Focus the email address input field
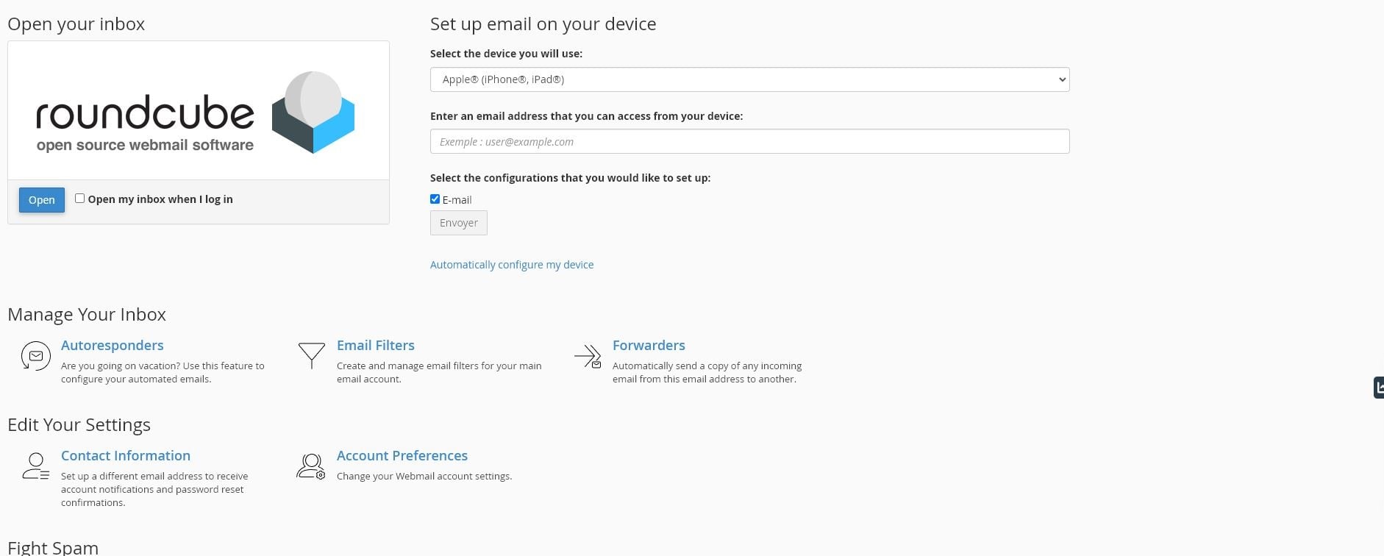Screen dimensions: 1384x556 click(x=749, y=141)
